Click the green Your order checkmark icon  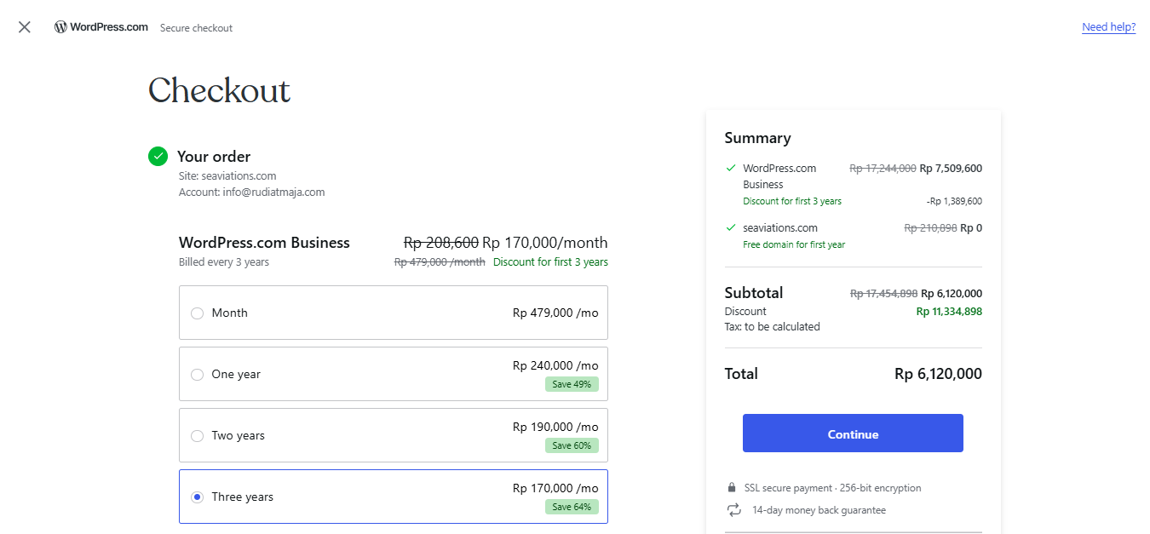tap(158, 156)
